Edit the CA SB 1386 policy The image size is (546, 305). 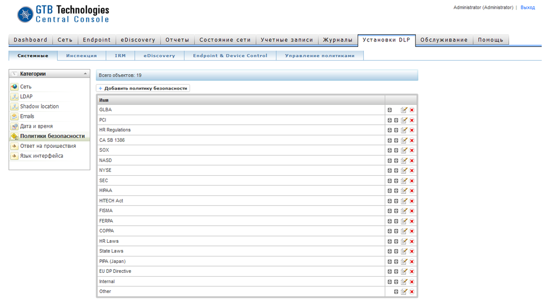[x=404, y=141]
